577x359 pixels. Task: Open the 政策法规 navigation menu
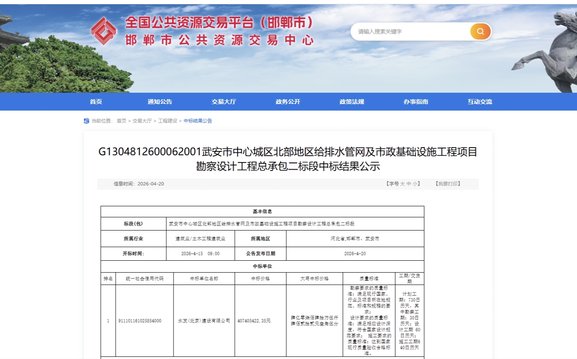pyautogui.click(x=352, y=102)
